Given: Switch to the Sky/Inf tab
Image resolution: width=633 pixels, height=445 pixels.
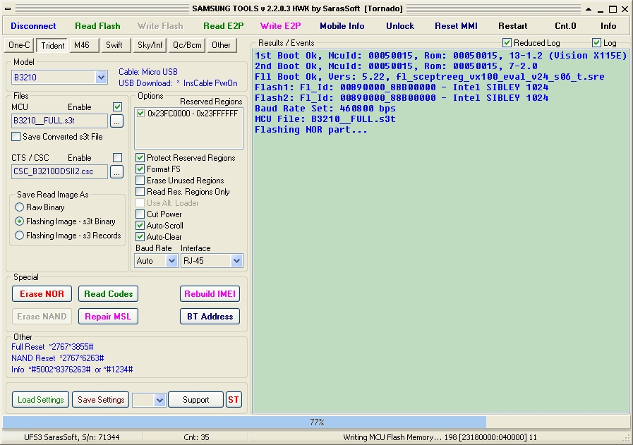Looking at the screenshot, I should pyautogui.click(x=150, y=45).
